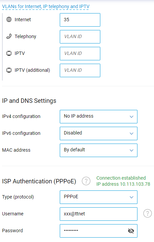Click the IPTV (additional) VLAN ID field

coord(80,70)
